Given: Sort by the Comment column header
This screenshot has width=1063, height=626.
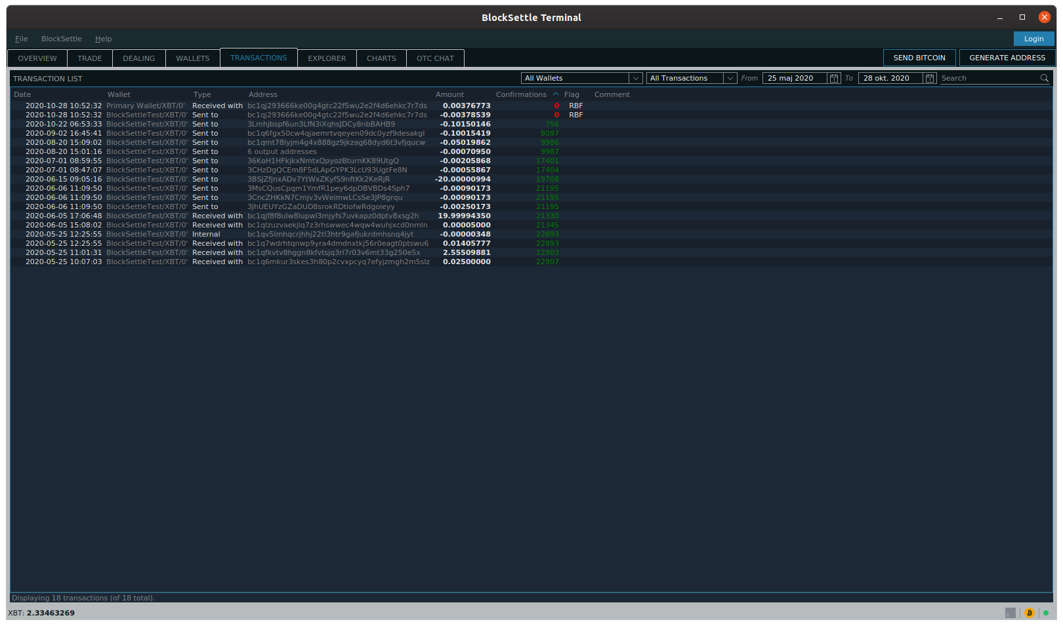Looking at the screenshot, I should coord(612,94).
